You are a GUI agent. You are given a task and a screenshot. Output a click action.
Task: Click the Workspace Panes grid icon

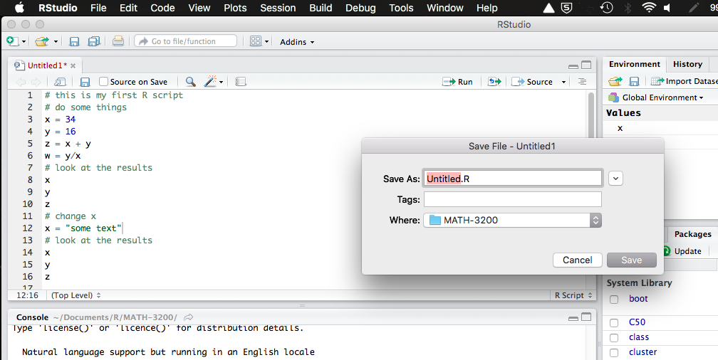256,41
